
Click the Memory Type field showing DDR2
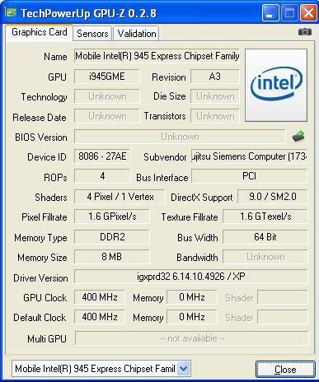112,237
